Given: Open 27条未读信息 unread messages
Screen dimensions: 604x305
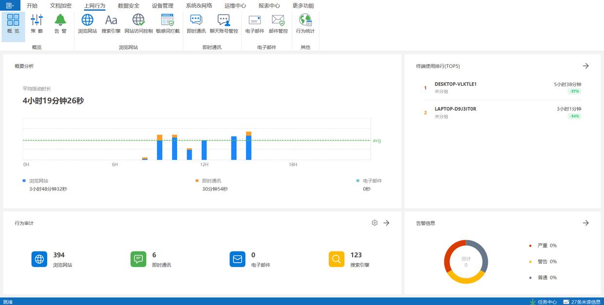Looking at the screenshot, I should pos(582,302).
